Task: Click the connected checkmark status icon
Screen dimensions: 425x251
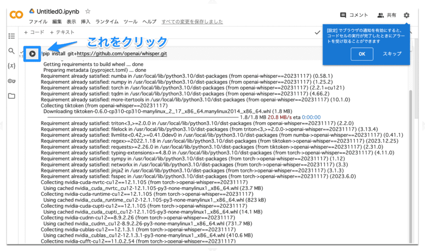Action: (x=317, y=32)
